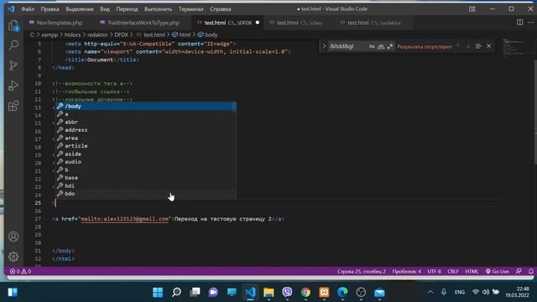Go to next match arrow in find widget
This screenshot has height=302, width=537.
468,46
